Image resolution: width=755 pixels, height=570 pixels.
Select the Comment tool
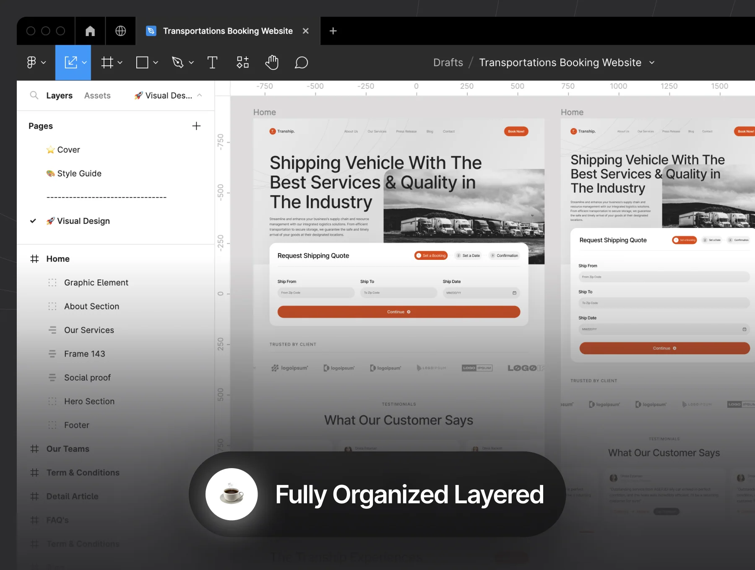click(x=301, y=62)
